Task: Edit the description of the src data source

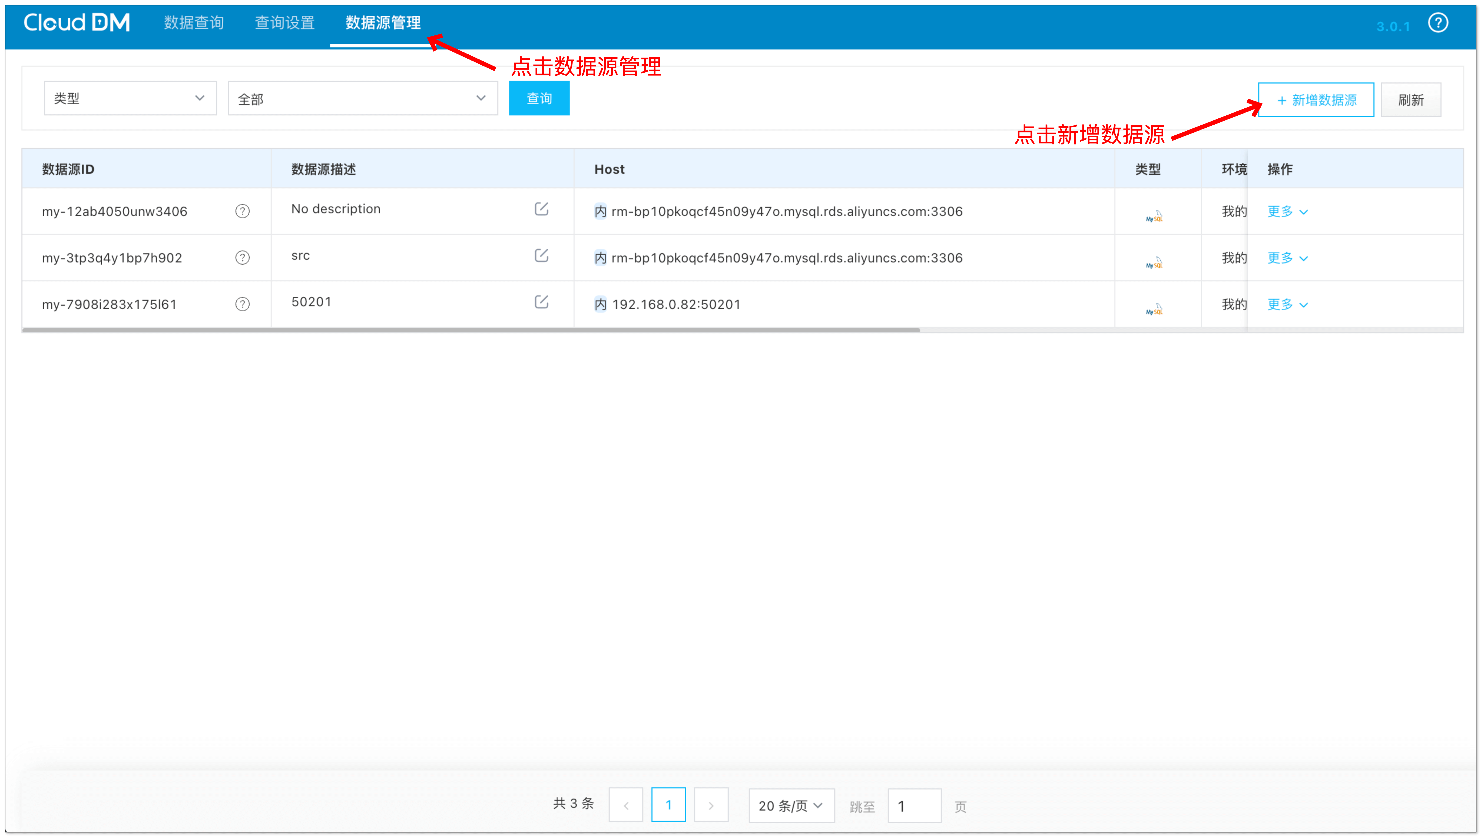Action: [541, 256]
